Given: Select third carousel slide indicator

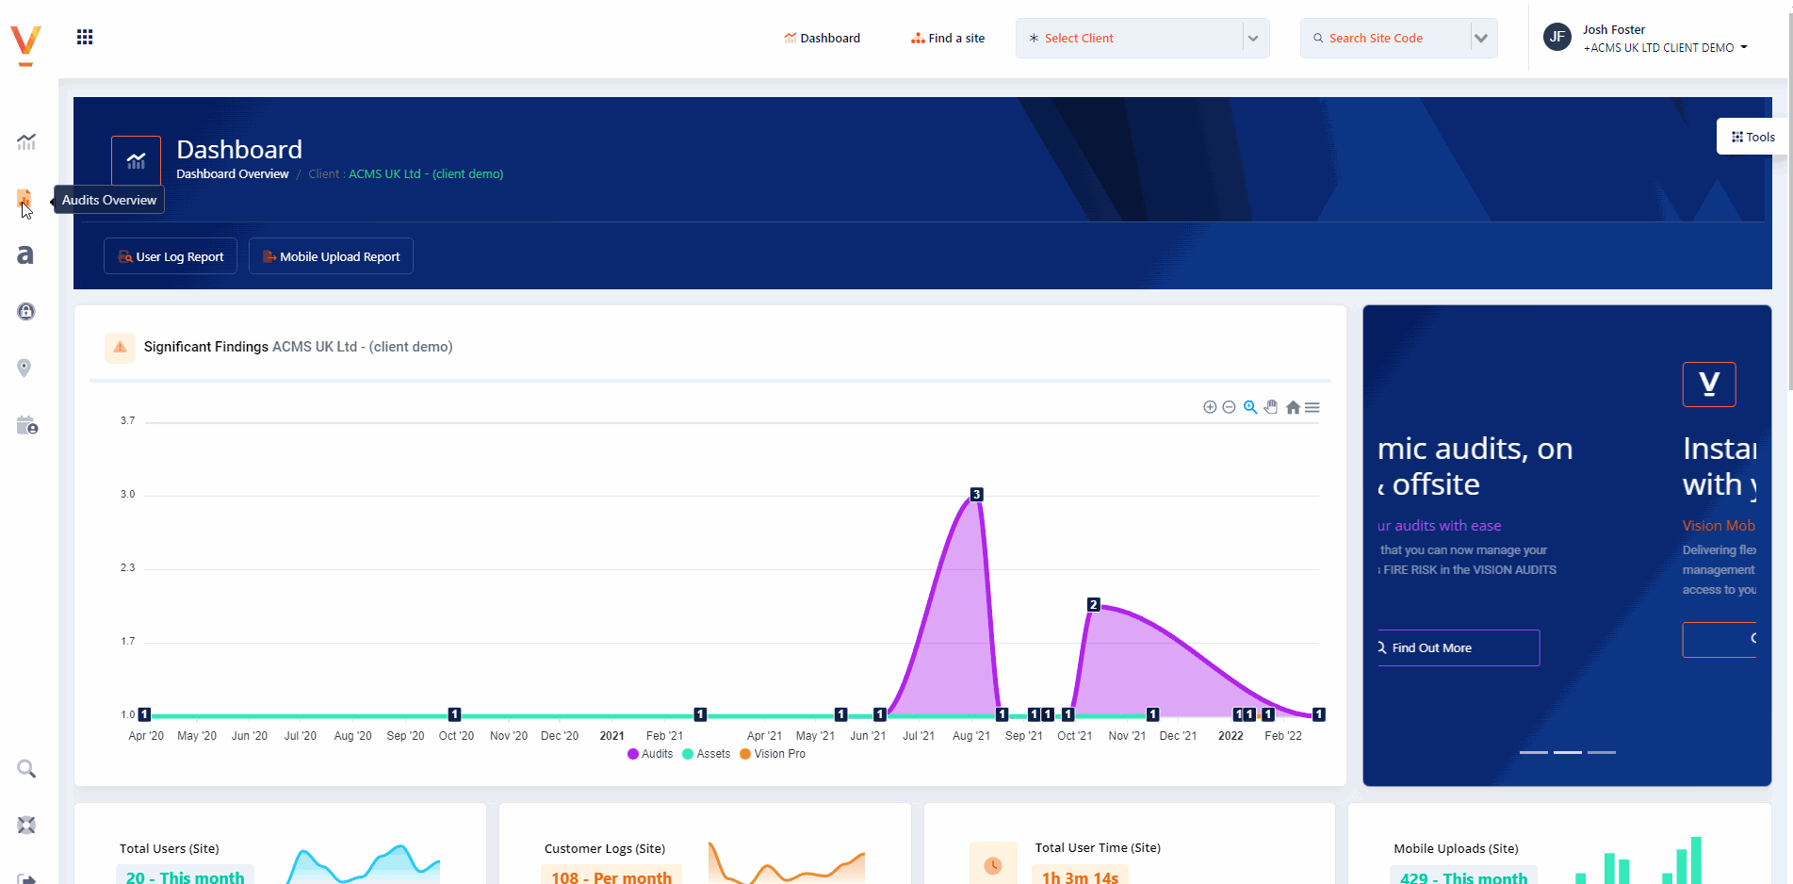Looking at the screenshot, I should 1602,752.
